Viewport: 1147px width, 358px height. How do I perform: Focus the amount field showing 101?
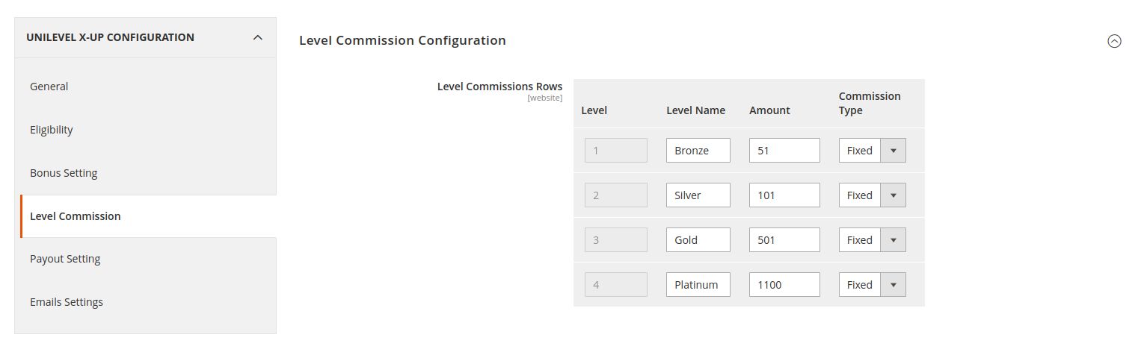point(784,195)
